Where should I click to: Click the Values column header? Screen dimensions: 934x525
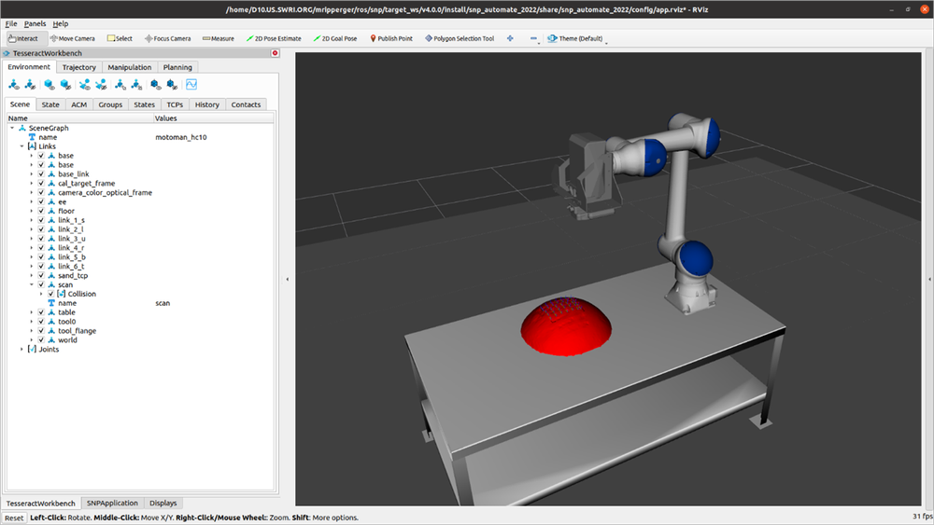pos(213,118)
